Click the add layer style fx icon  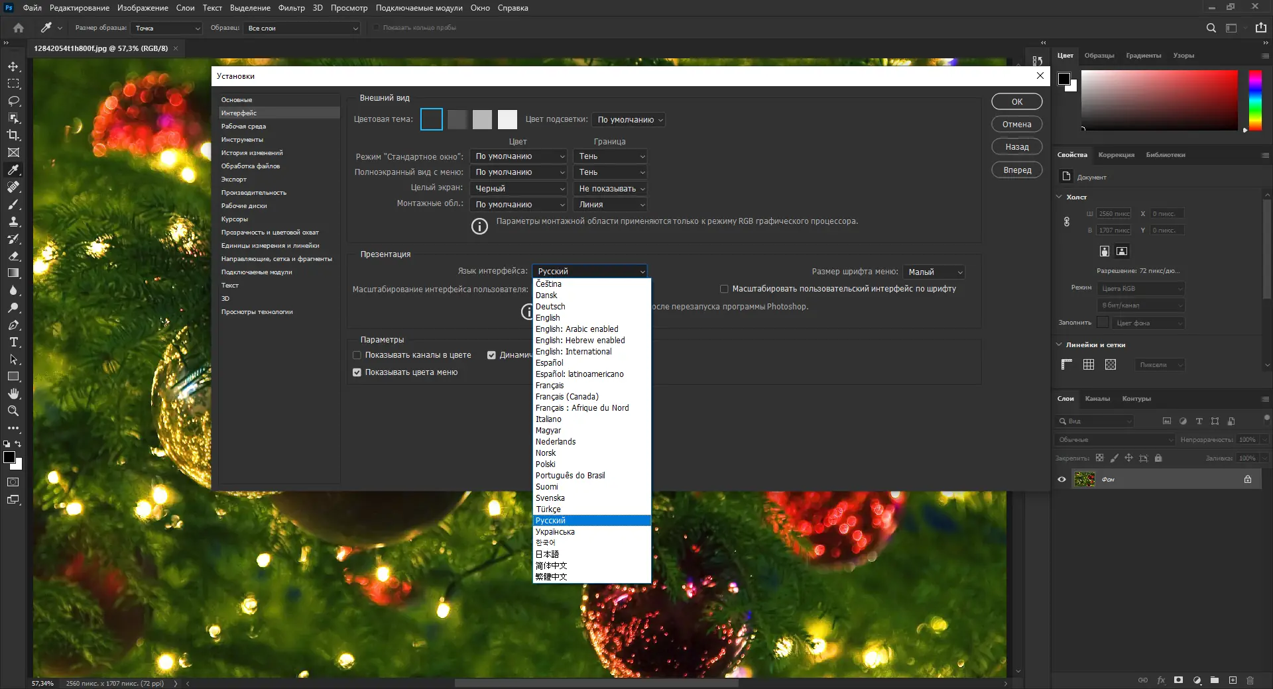point(1161,680)
